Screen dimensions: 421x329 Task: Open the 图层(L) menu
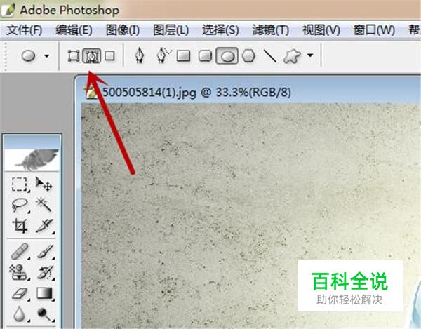pos(171,30)
